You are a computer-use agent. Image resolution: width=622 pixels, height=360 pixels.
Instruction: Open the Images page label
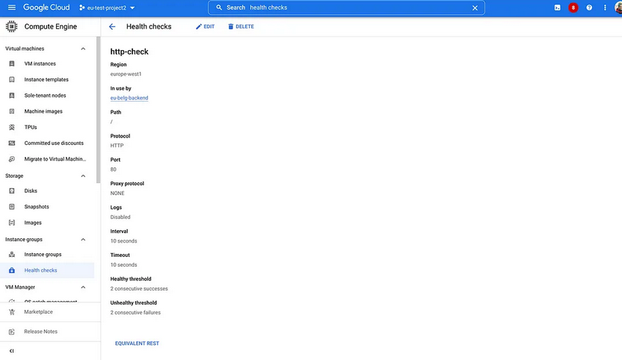coord(33,223)
